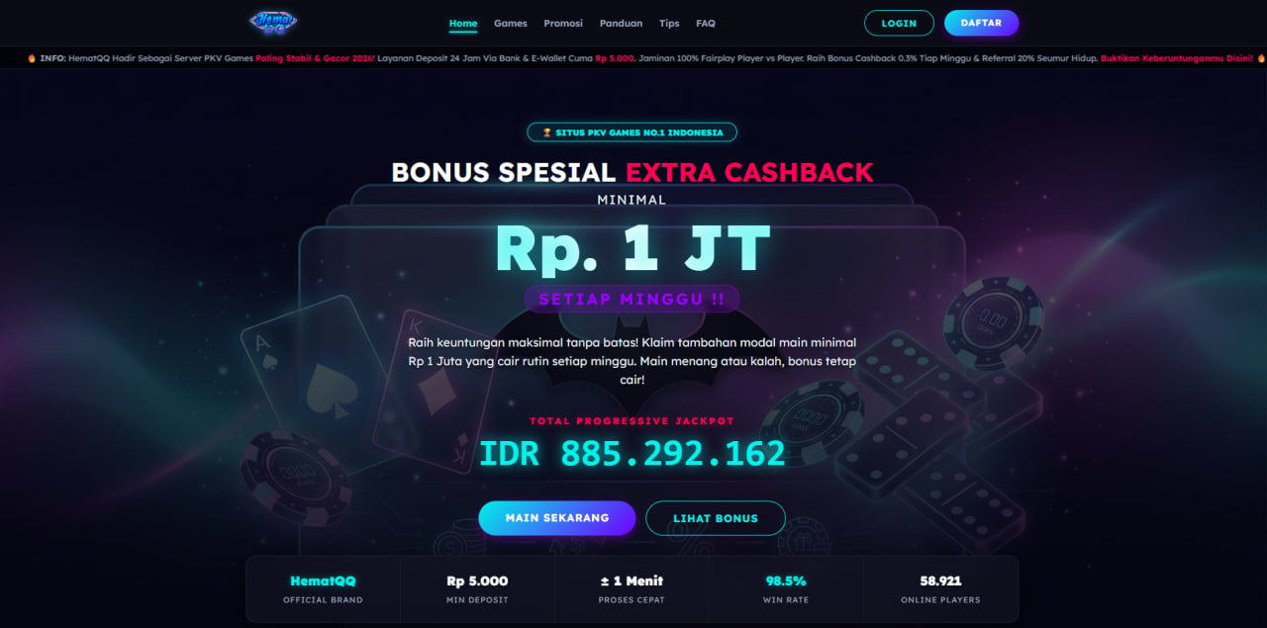Image resolution: width=1267 pixels, height=628 pixels.
Task: Go to the Promosi page
Action: pyautogui.click(x=563, y=23)
